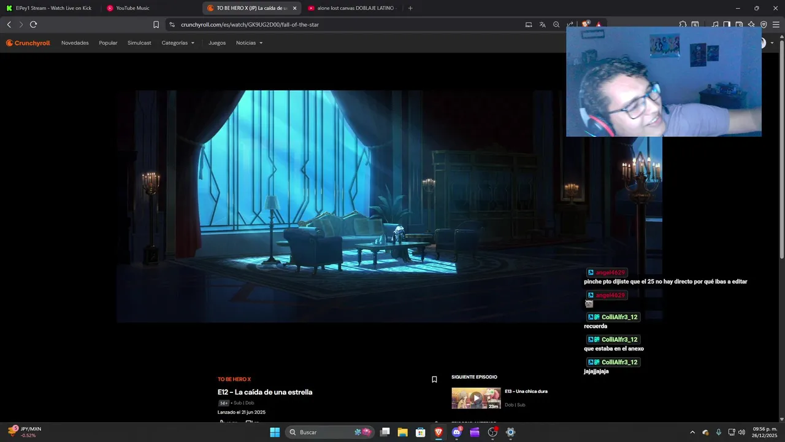
Task: Open the TO BE HERO X series link
Action: click(x=234, y=379)
